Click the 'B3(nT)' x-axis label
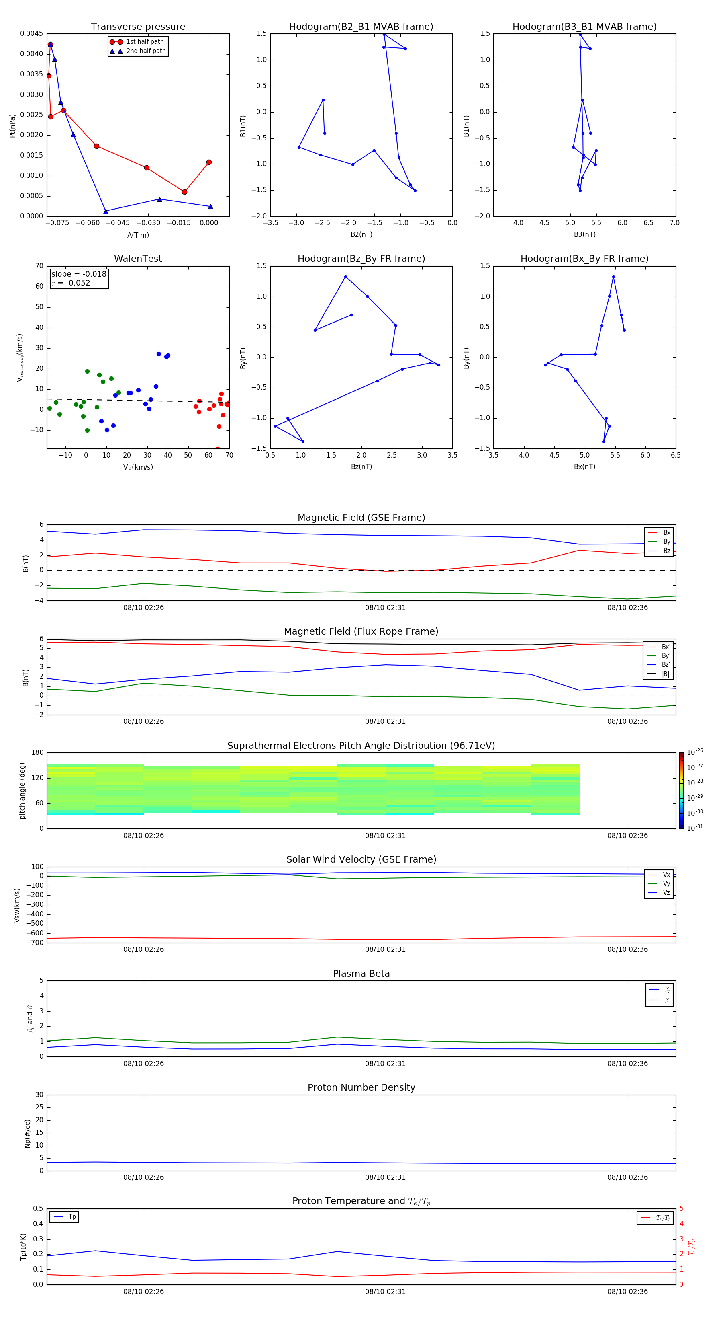Image resolution: width=723 pixels, height=1327 pixels. [x=584, y=234]
